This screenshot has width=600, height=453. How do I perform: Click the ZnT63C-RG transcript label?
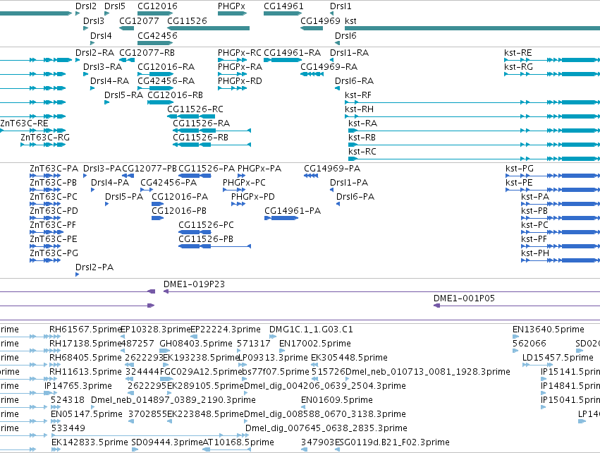[x=45, y=137]
